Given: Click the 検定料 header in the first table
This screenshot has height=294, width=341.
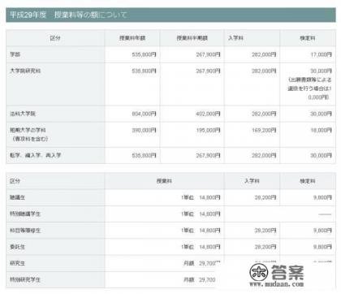Looking at the screenshot, I should [x=308, y=38].
